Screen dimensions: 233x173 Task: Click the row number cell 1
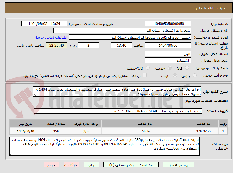click(x=223, y=131)
